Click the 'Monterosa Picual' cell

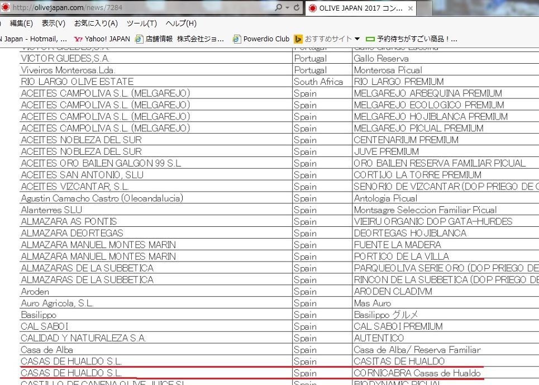point(446,70)
